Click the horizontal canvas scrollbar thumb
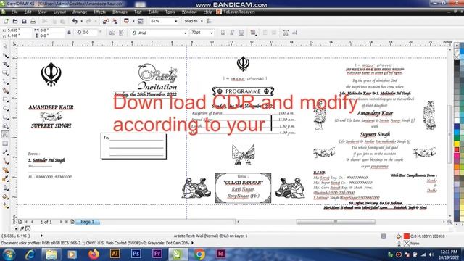Image resolution: width=464 pixels, height=261 pixels. (x=336, y=222)
